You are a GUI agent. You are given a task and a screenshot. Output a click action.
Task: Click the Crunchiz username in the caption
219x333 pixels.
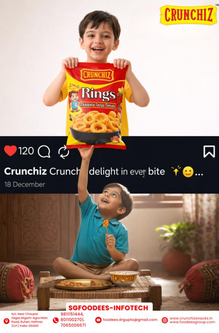[x=25, y=171]
